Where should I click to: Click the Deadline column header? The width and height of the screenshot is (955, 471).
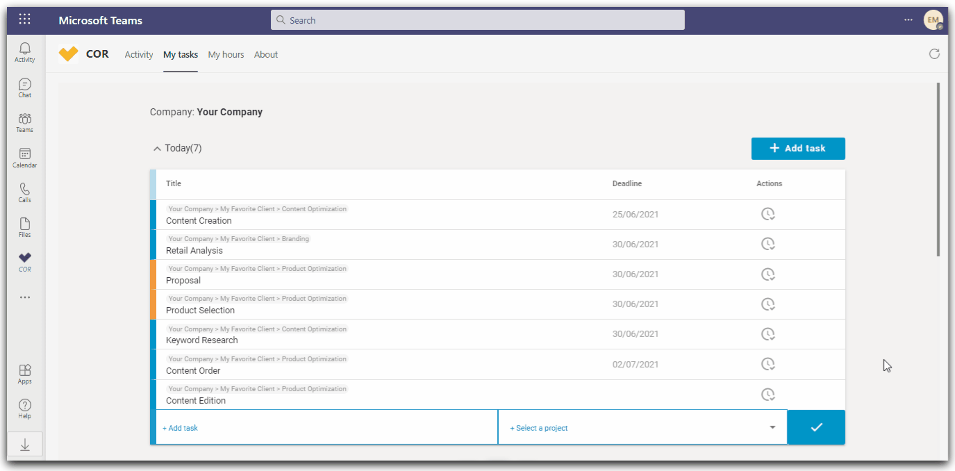tap(627, 183)
